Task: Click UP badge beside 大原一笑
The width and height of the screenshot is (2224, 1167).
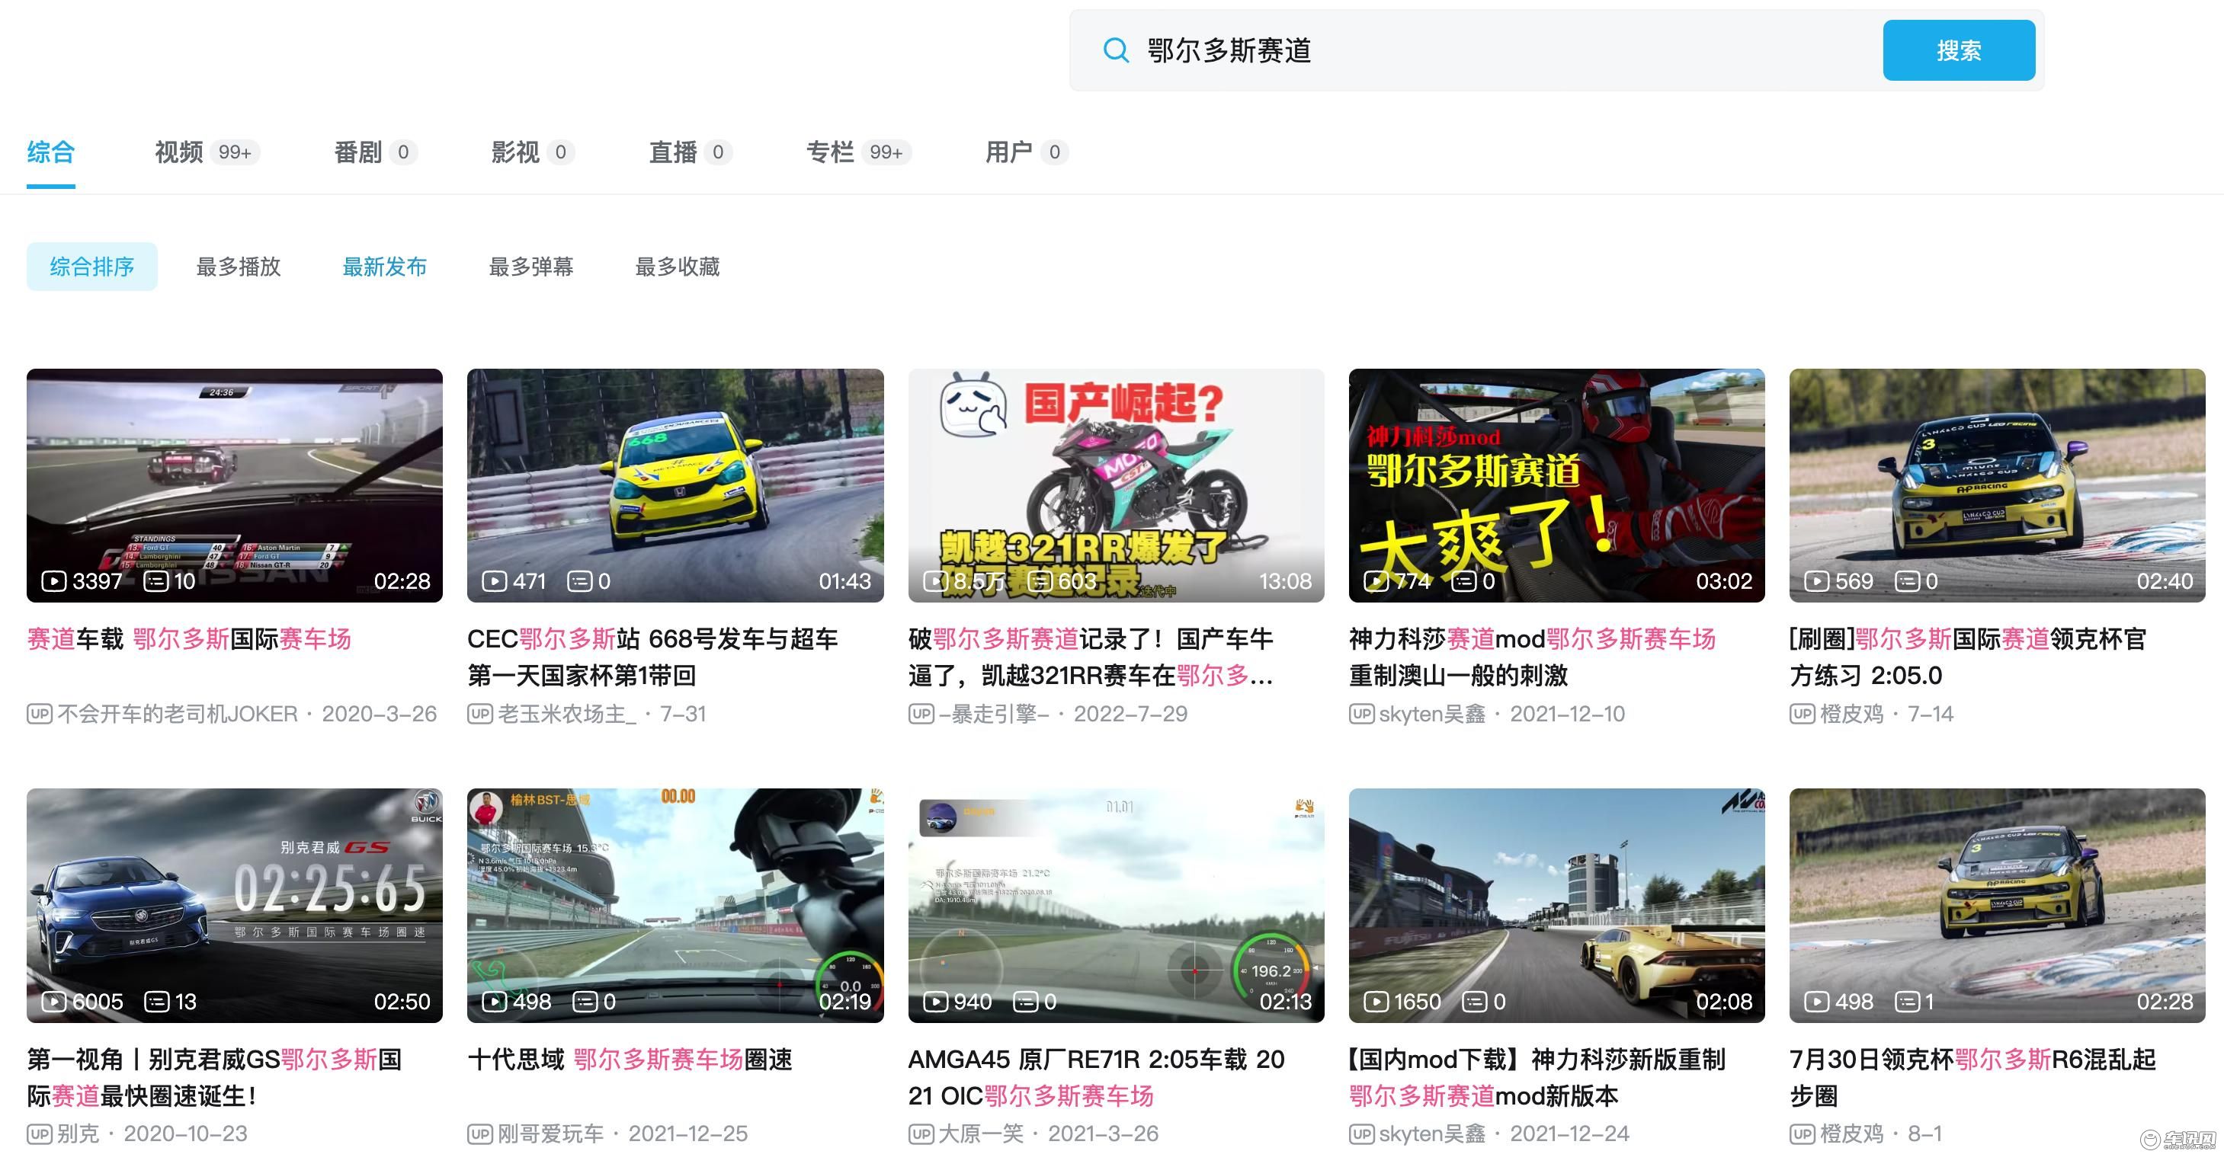Action: pos(921,1133)
